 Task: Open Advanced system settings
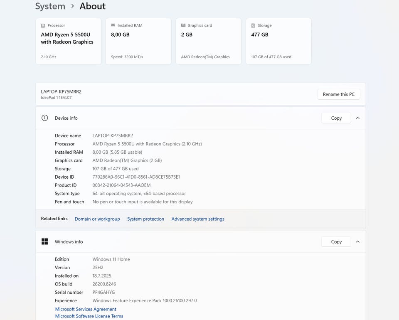click(x=198, y=219)
